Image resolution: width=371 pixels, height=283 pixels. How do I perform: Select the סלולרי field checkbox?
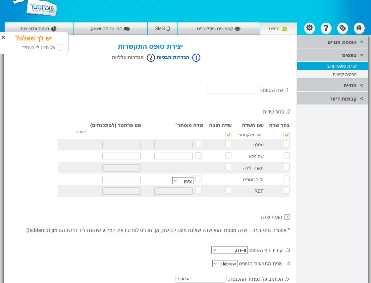(287, 144)
